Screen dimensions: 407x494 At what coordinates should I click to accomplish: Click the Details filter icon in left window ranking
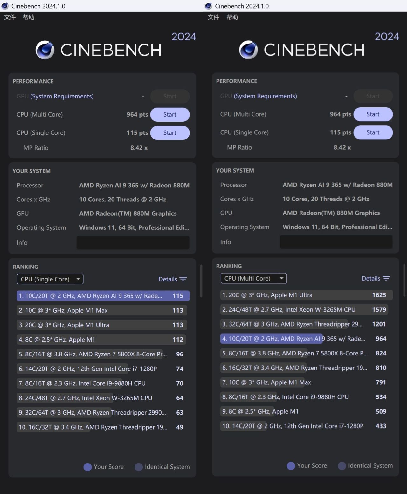pos(183,279)
